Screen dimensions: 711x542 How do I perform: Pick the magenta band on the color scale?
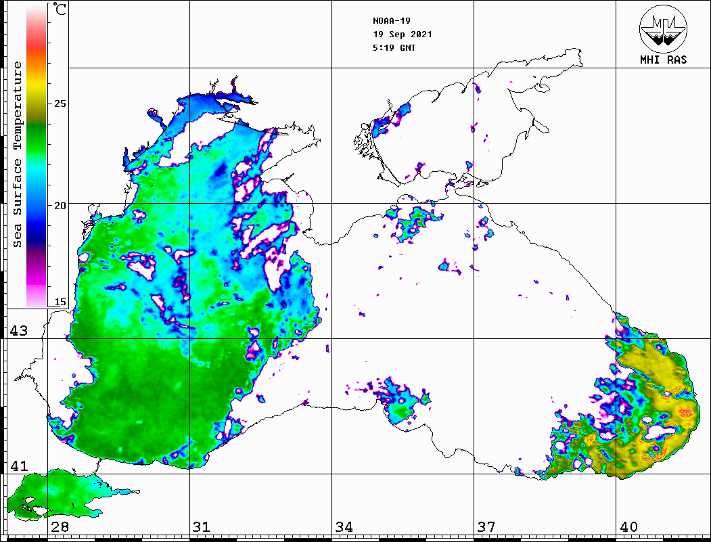click(x=36, y=274)
